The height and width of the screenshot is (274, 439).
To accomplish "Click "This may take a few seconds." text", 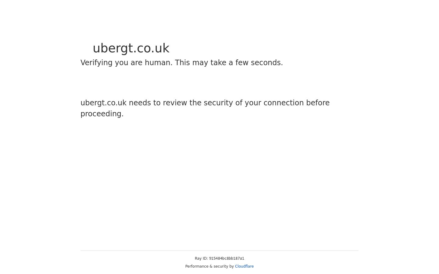I will [x=229, y=63].
